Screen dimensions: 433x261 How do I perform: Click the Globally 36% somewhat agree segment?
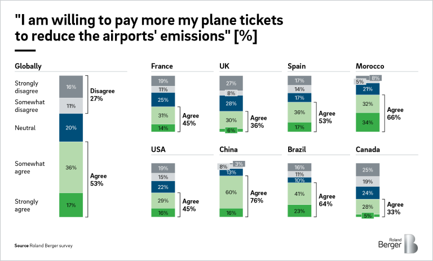[71, 167]
